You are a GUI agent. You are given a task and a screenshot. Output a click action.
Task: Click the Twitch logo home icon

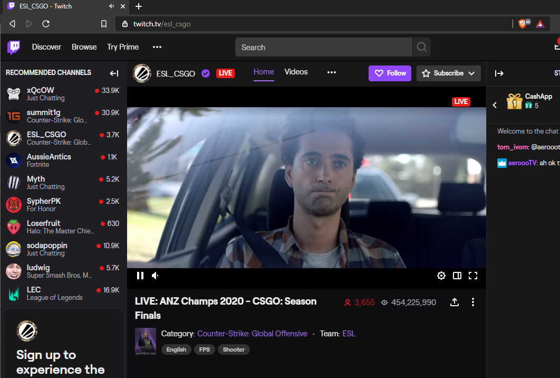pos(14,47)
